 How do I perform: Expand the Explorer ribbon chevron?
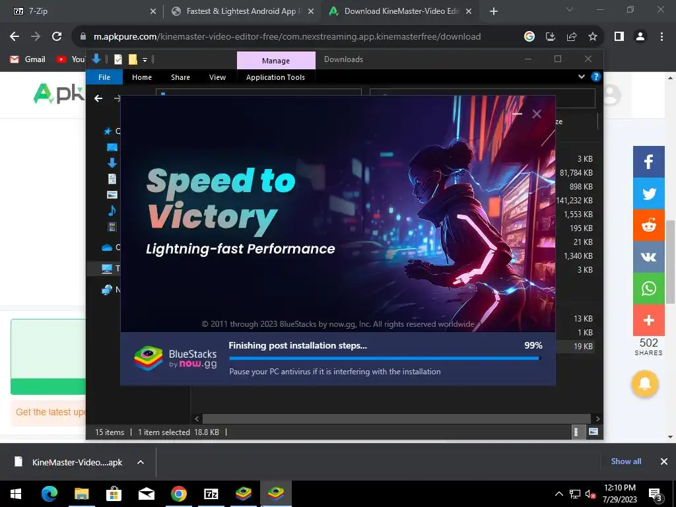[x=582, y=77]
